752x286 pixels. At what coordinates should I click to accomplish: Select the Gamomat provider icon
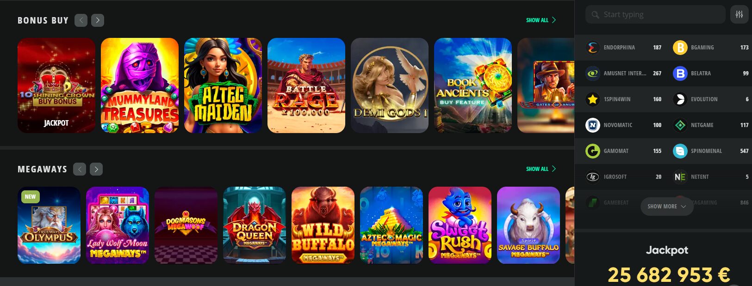(592, 151)
